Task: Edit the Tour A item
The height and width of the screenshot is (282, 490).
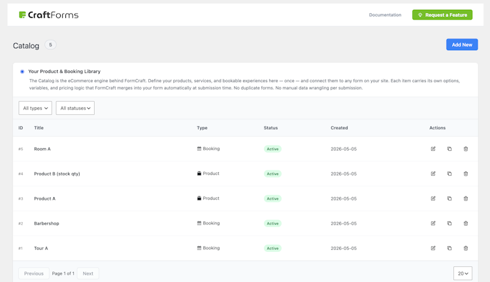Action: click(433, 248)
